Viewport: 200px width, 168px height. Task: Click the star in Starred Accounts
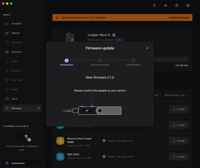(26, 136)
